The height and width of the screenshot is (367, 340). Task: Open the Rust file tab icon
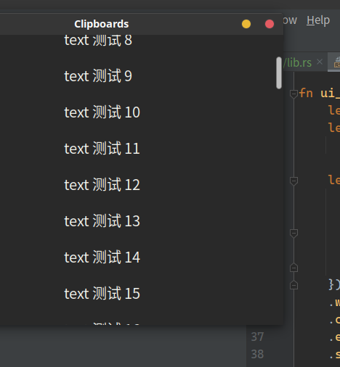[337, 62]
